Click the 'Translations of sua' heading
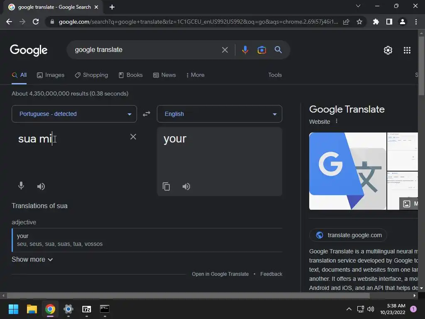The height and width of the screenshot is (319, 425). (x=39, y=206)
